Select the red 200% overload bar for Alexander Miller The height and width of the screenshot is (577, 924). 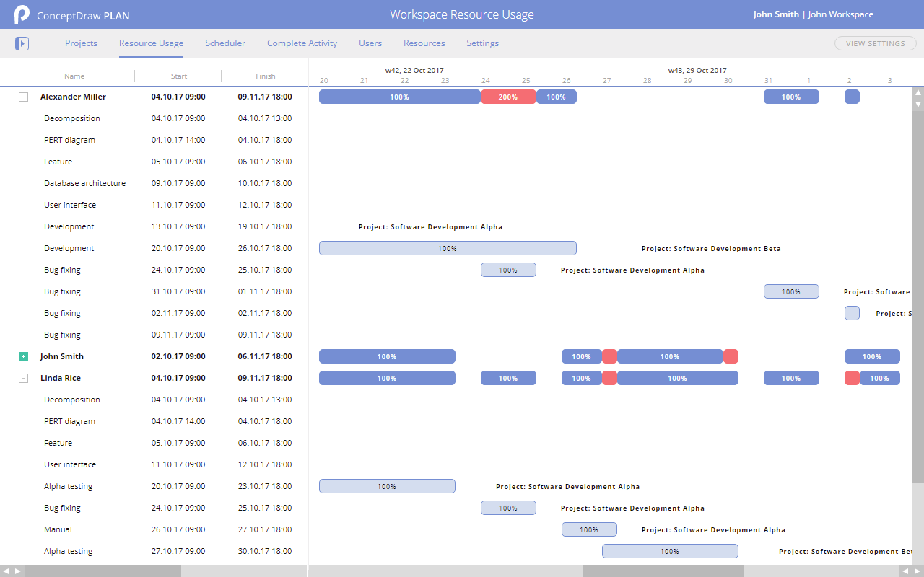[508, 96]
